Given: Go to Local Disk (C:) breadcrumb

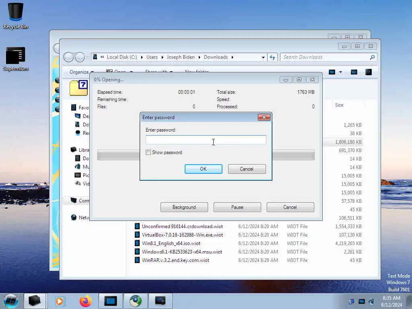Looking at the screenshot, I should point(122,57).
